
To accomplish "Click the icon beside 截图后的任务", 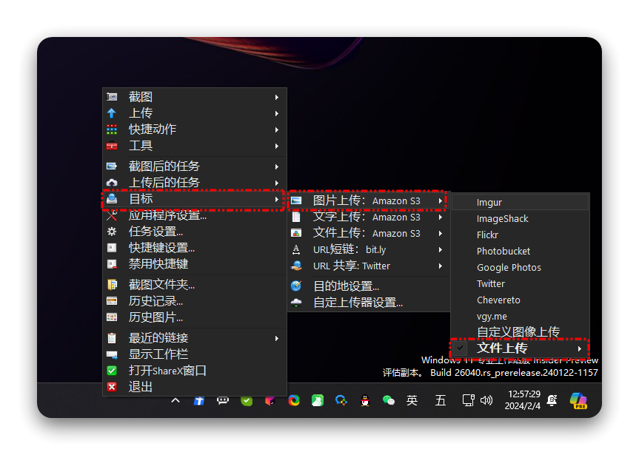I will pos(112,166).
